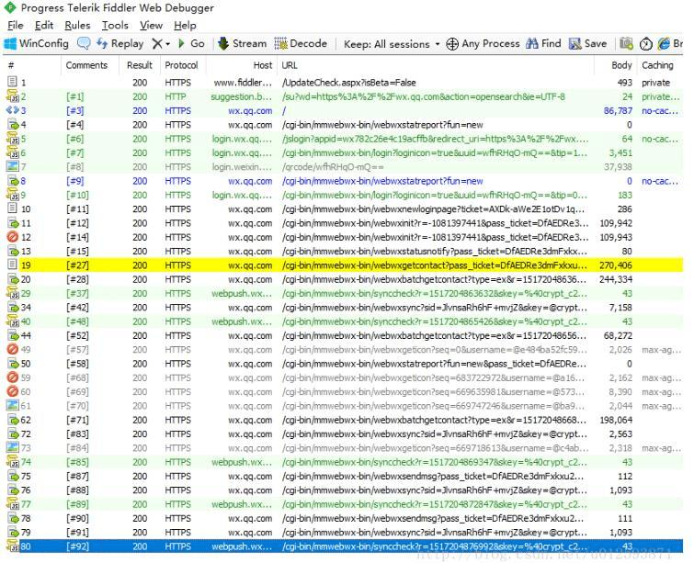Open the Rules menu
This screenshot has width=694, height=563.
coord(77,25)
